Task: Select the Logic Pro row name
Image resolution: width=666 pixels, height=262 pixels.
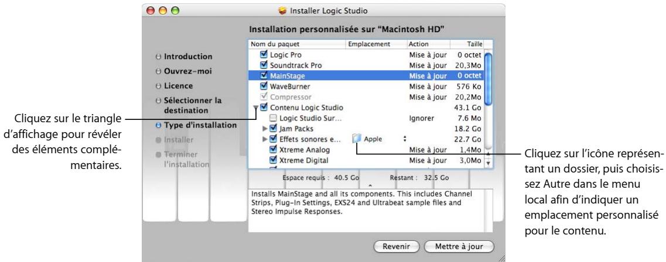Action: 286,55
